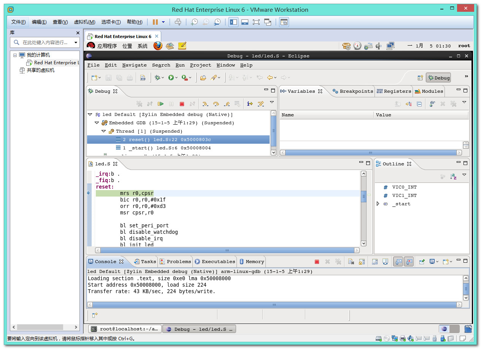The width and height of the screenshot is (481, 349).
Task: Click the Show Type Names icon in Variables view
Action: (x=398, y=103)
